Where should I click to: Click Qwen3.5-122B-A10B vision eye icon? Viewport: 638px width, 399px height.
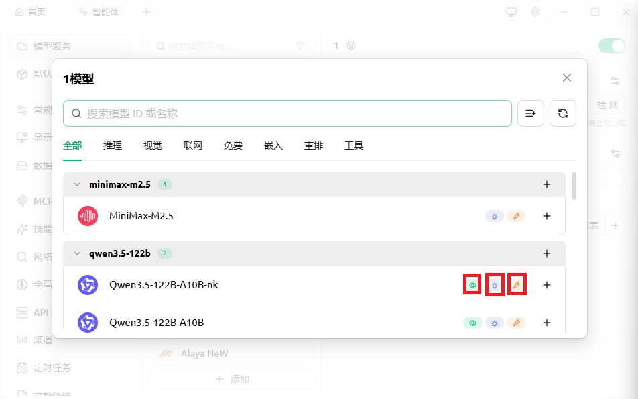tap(473, 323)
